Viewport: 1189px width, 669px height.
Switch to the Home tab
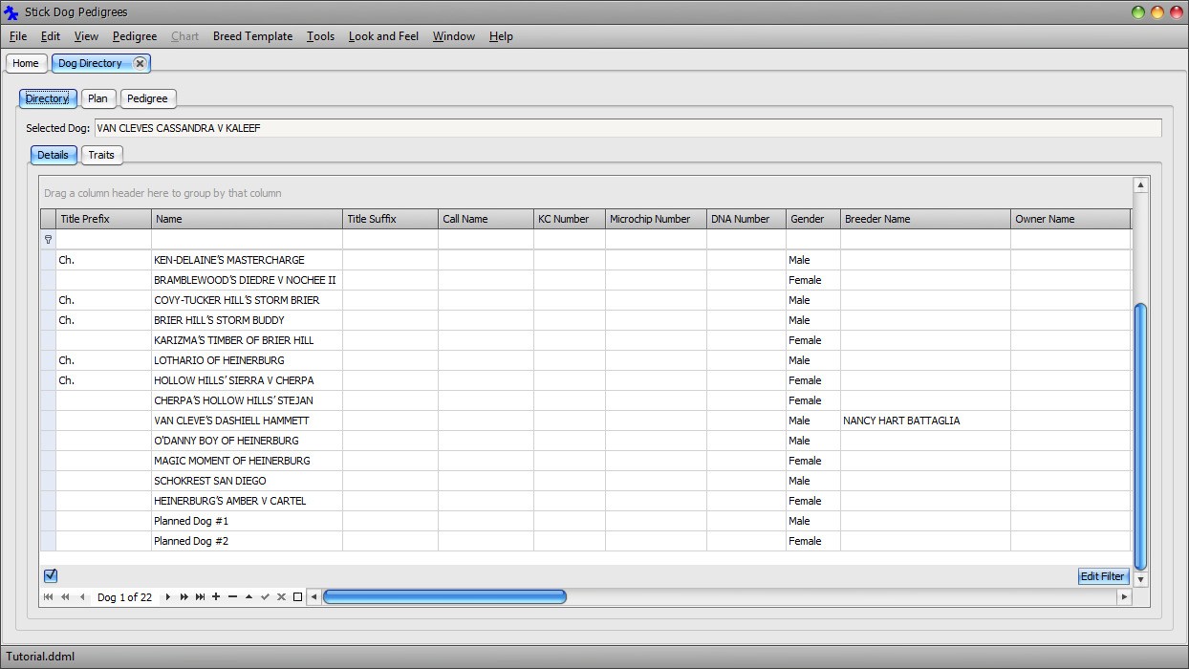click(x=26, y=63)
